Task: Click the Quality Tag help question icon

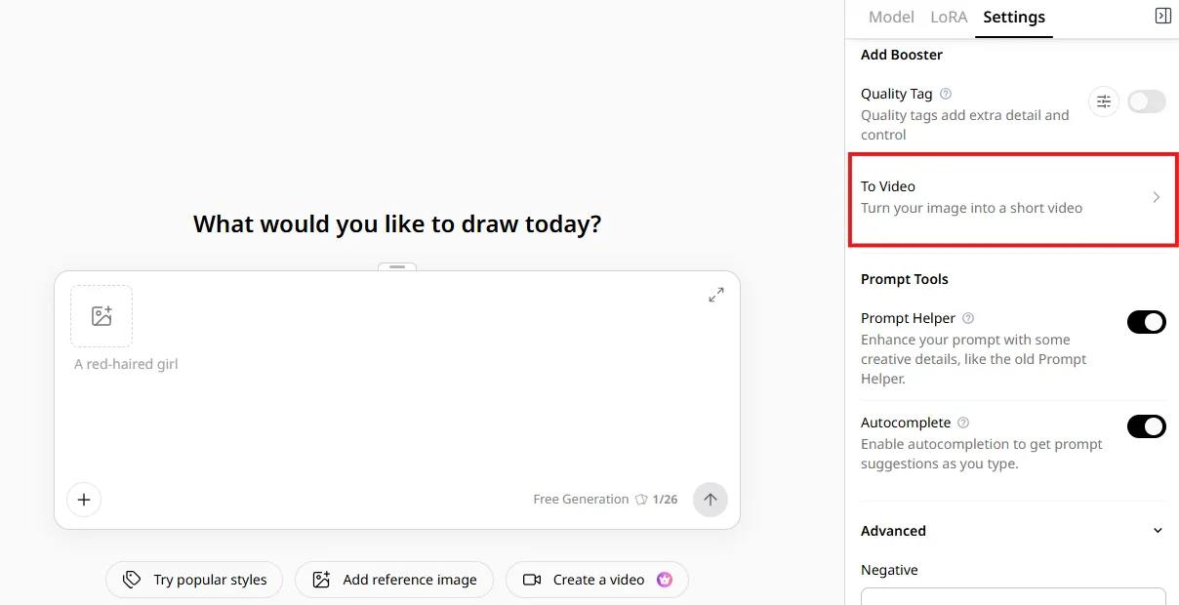Action: (x=946, y=94)
